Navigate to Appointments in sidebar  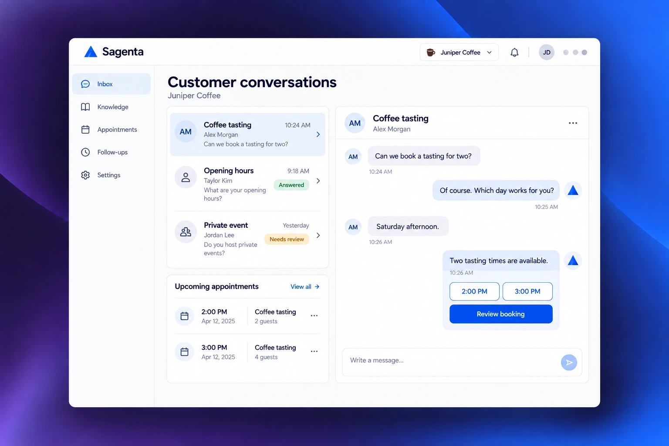(x=111, y=129)
